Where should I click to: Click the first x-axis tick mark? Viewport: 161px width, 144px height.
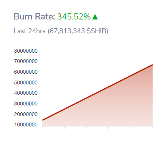(x=42, y=128)
